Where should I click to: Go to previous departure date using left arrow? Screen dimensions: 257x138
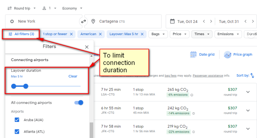204,21
